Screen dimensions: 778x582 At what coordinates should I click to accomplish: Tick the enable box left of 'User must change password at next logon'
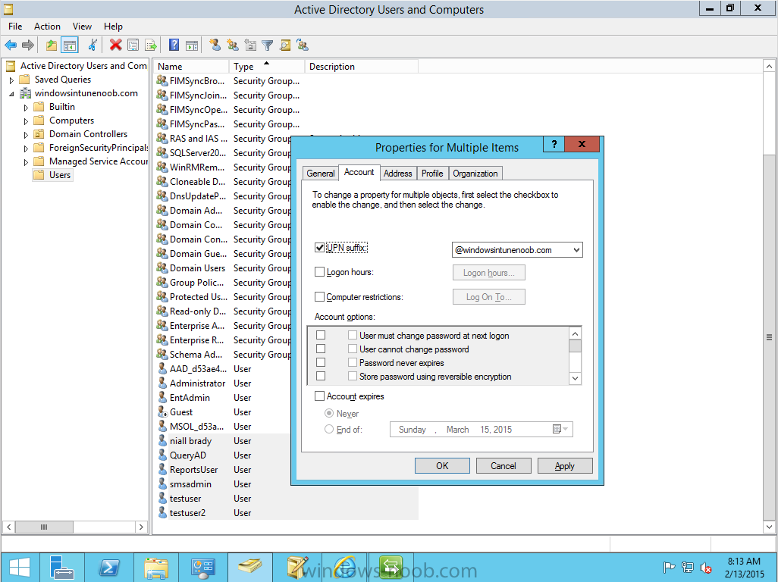(321, 335)
